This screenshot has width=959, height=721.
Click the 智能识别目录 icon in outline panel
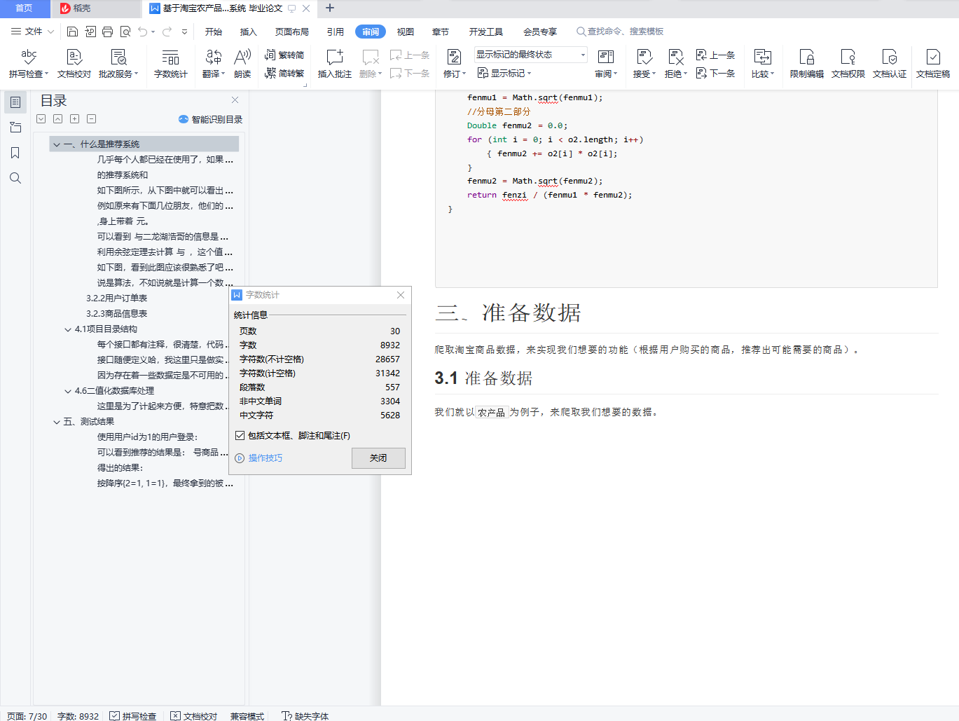pyautogui.click(x=184, y=119)
